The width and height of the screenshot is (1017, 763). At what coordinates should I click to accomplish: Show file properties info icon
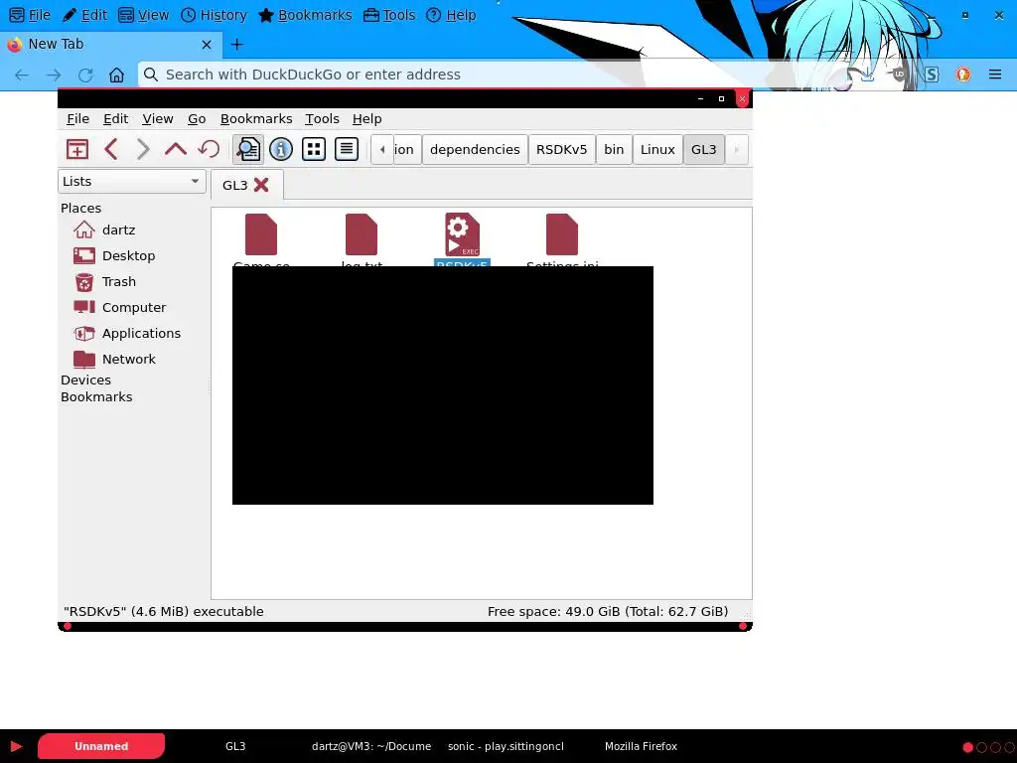pos(281,149)
